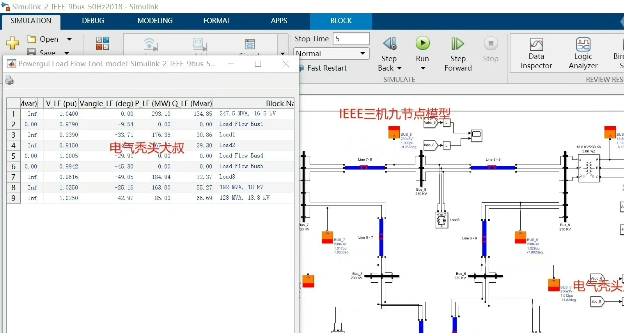Click the Stop simulation button

point(491,50)
